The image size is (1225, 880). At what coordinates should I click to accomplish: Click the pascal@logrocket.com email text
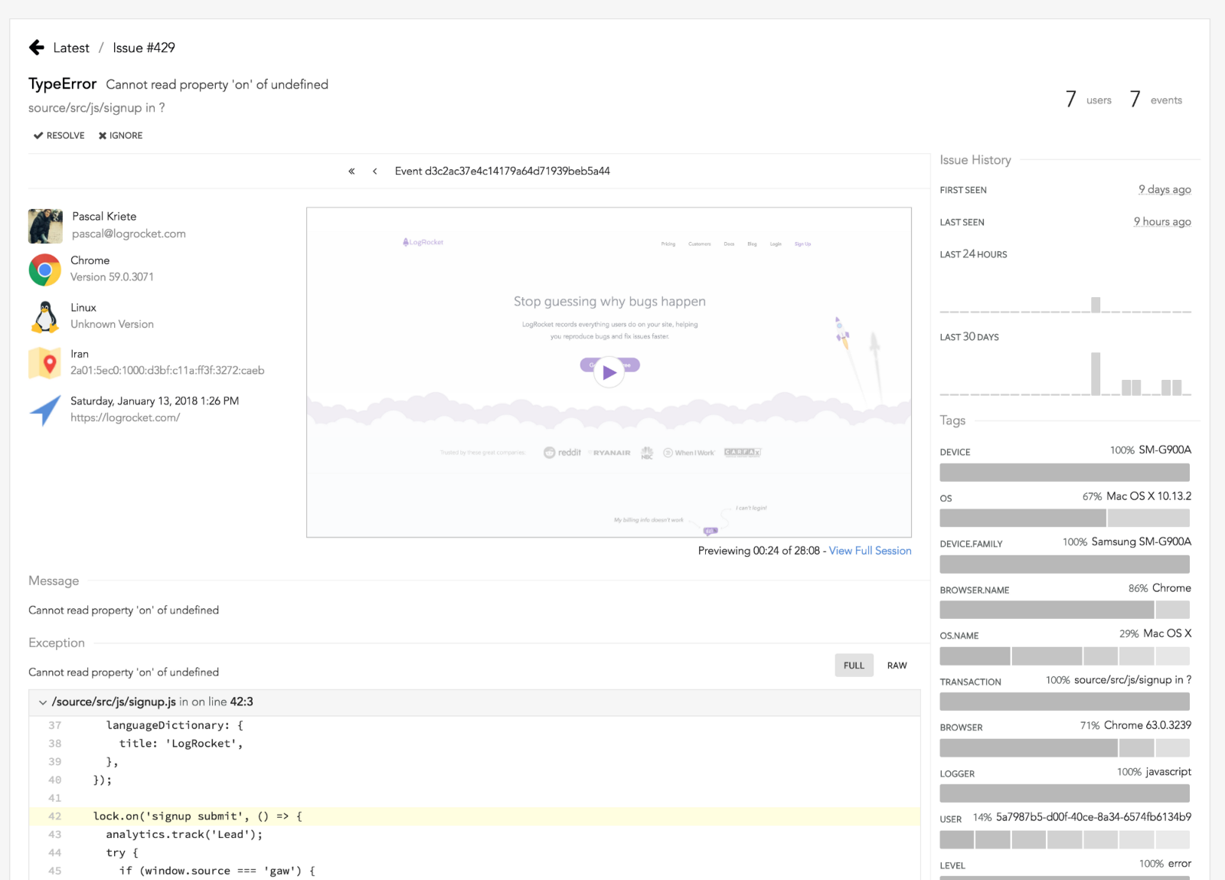[129, 234]
